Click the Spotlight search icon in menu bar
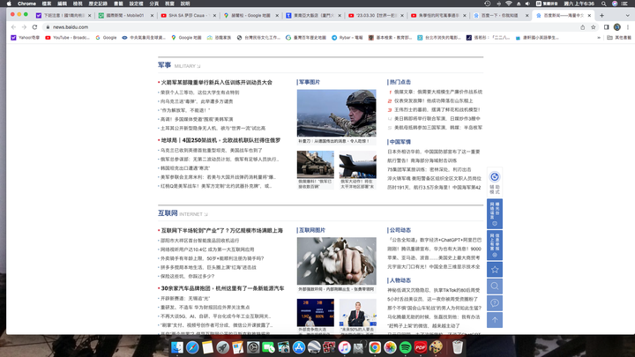The width and height of the screenshot is (635, 357). [x=604, y=4]
